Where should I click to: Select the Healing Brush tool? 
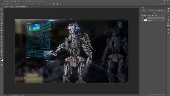2,23
